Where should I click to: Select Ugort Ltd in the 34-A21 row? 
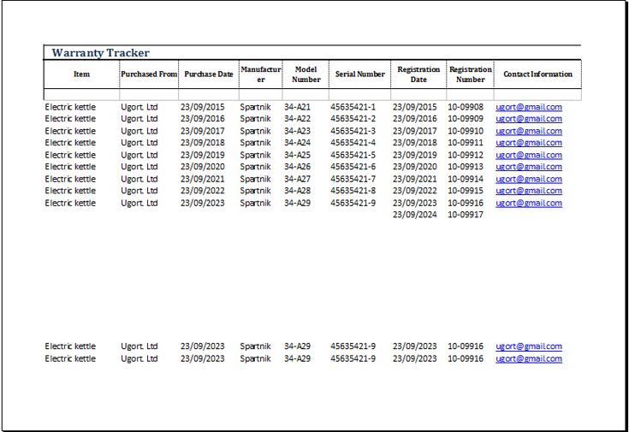(x=139, y=107)
